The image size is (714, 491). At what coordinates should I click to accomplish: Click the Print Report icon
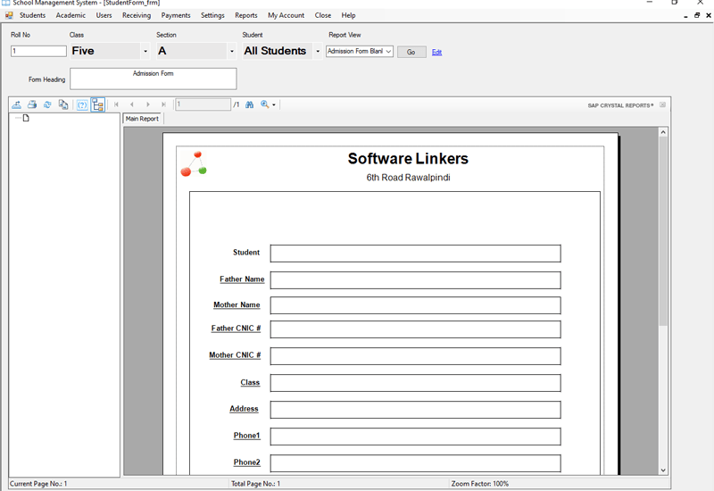click(x=32, y=104)
